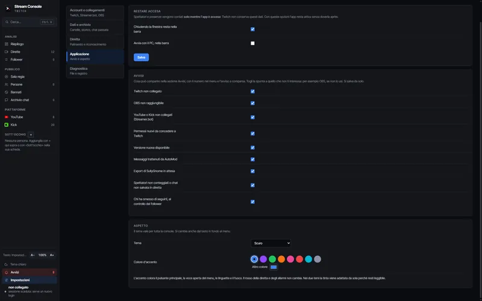The image size is (482, 301).
Task: Toggle 'YouTube o Kick non collegati' checkbox
Action: 252,117
